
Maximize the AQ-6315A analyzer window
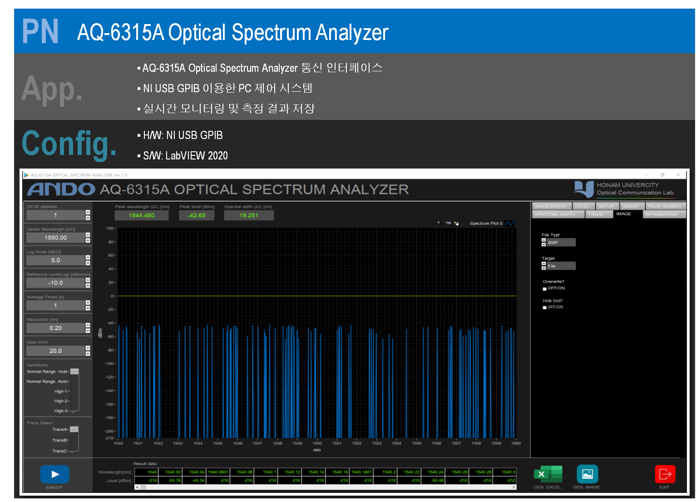point(662,174)
